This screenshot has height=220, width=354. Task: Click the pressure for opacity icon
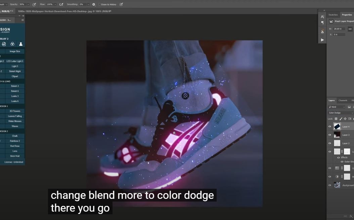[x=34, y=4]
